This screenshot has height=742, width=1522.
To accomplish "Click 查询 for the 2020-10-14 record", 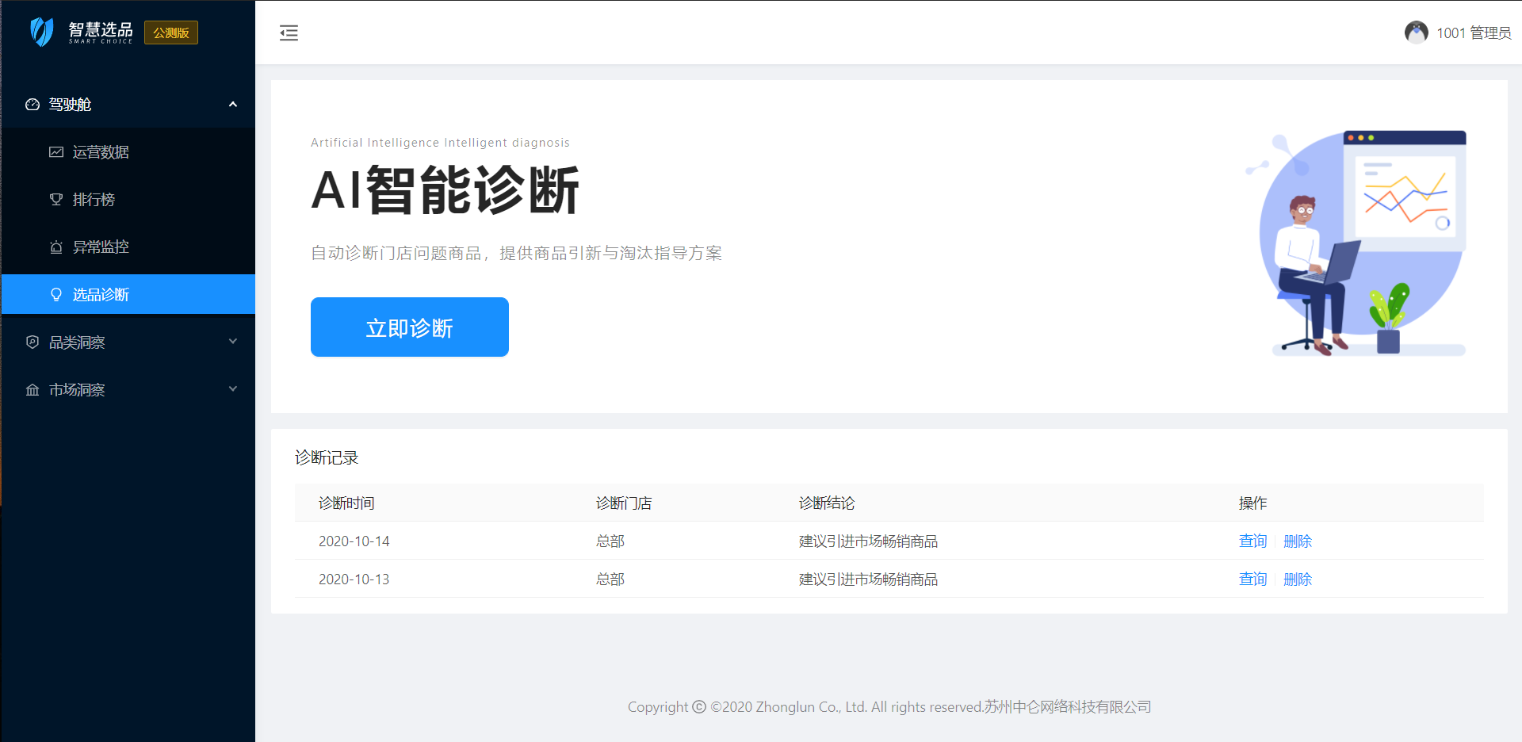I will tap(1252, 541).
